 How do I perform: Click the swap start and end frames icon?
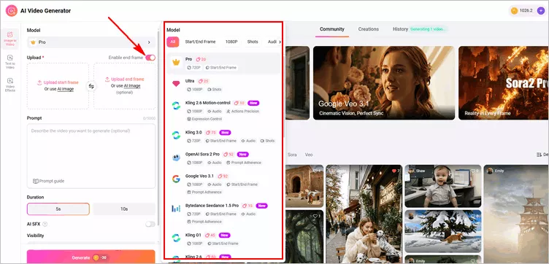coord(91,86)
